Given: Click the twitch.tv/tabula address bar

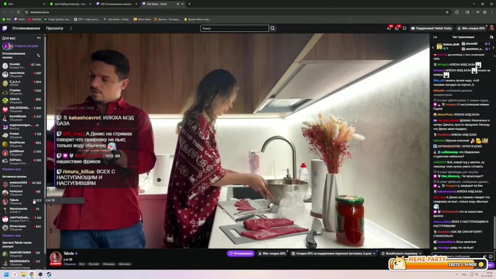Looking at the screenshot, I should 232,12.
